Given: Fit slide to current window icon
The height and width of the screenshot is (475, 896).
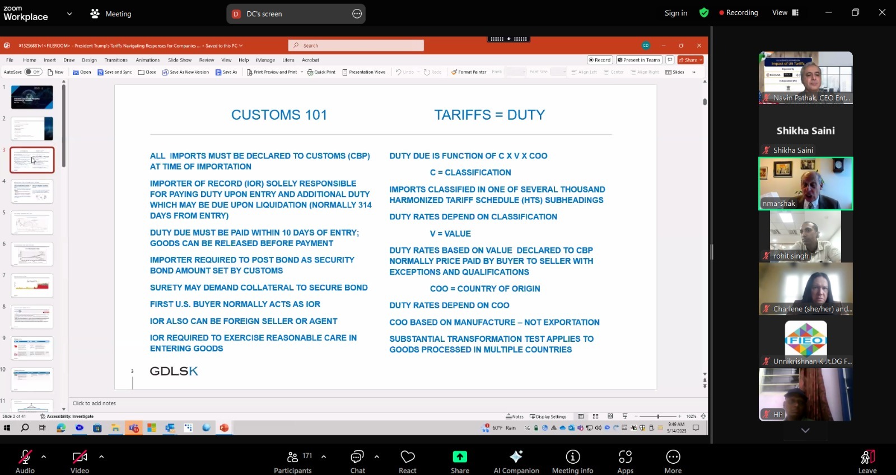Looking at the screenshot, I should coord(703,416).
